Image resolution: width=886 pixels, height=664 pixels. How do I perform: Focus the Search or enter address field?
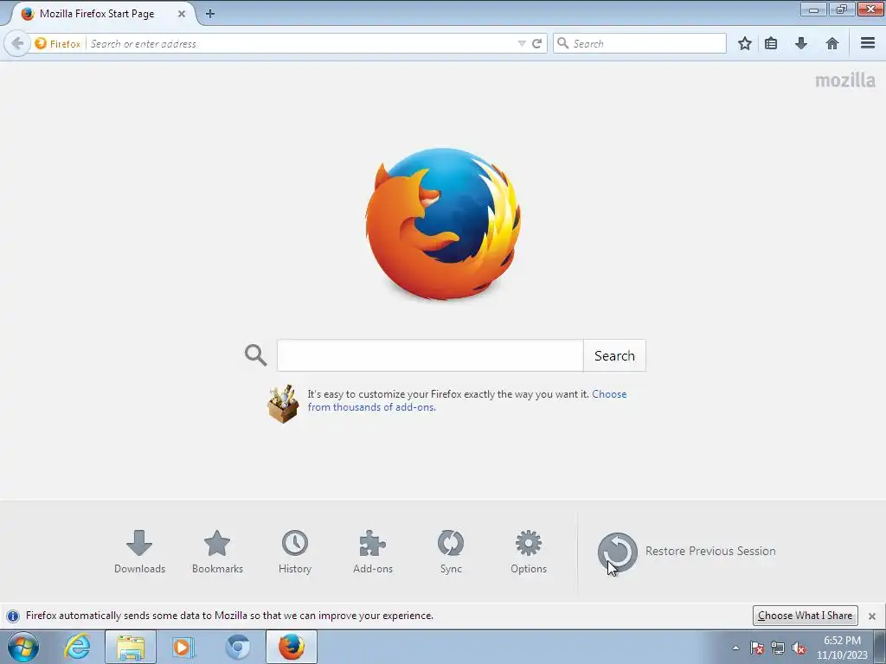tap(302, 43)
